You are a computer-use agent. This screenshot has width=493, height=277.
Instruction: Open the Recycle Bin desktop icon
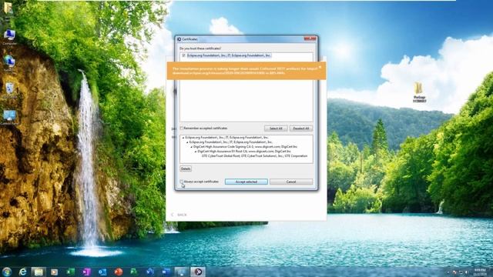tap(9, 91)
